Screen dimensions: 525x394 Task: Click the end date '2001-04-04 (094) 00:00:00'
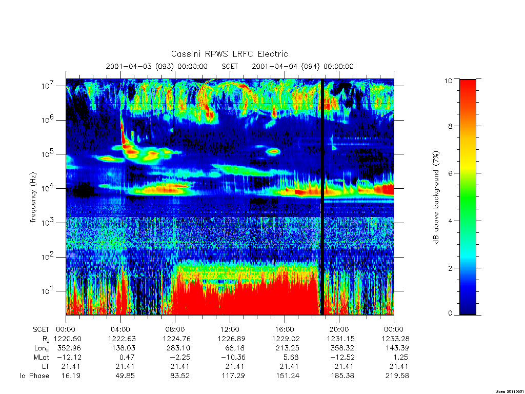[302, 66]
